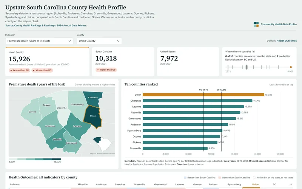This screenshot has height=189, width=302.
Task: Click the Indicator column header in table
Action: 15,184
